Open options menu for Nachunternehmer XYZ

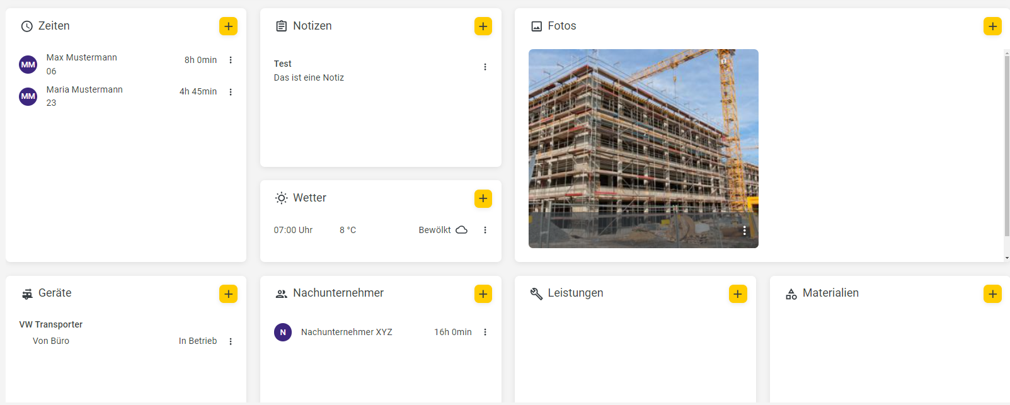point(485,332)
